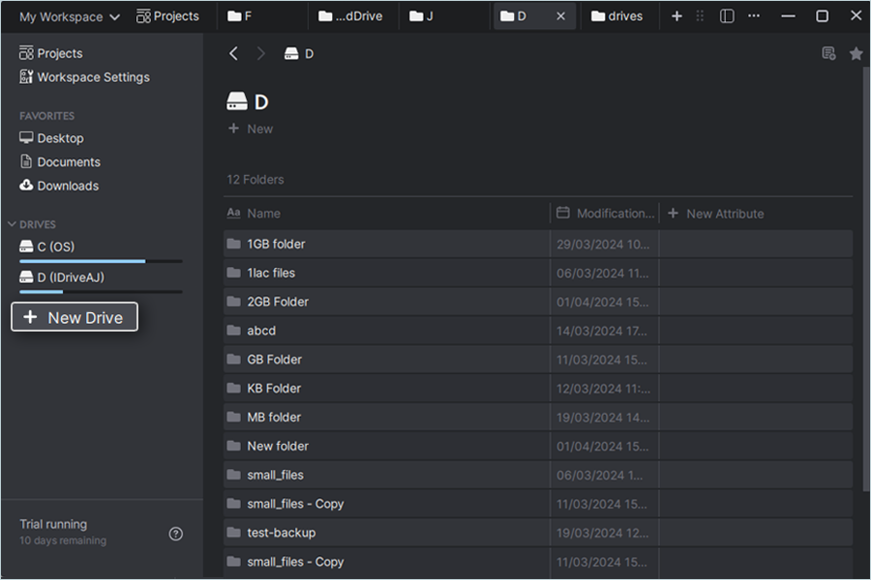This screenshot has width=871, height=580.
Task: Open the test-backup folder
Action: point(538,533)
